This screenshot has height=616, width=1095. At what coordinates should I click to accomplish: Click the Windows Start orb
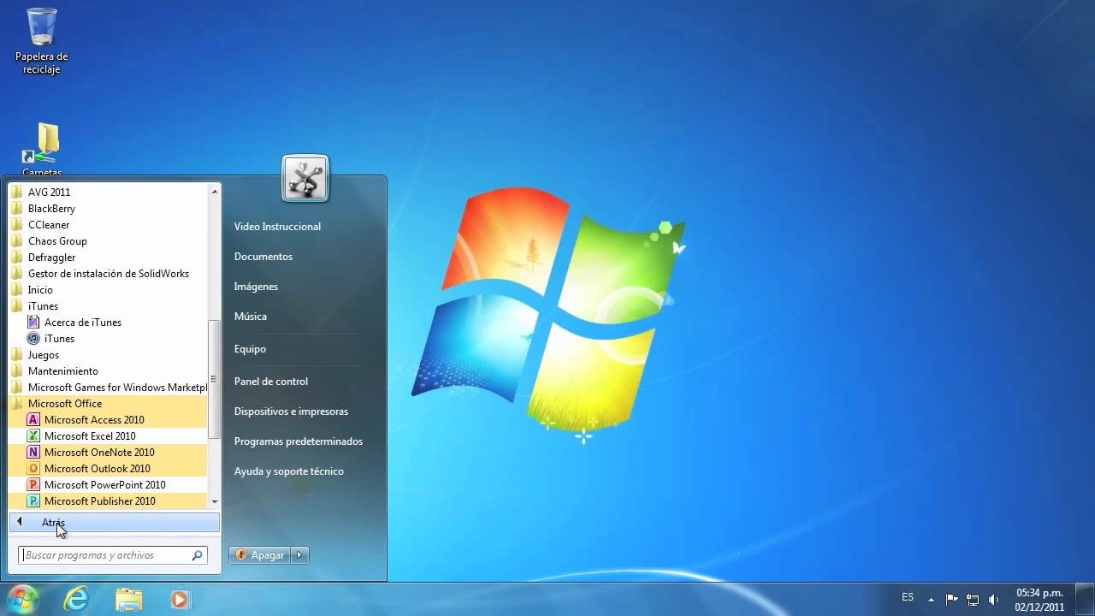tap(22, 599)
